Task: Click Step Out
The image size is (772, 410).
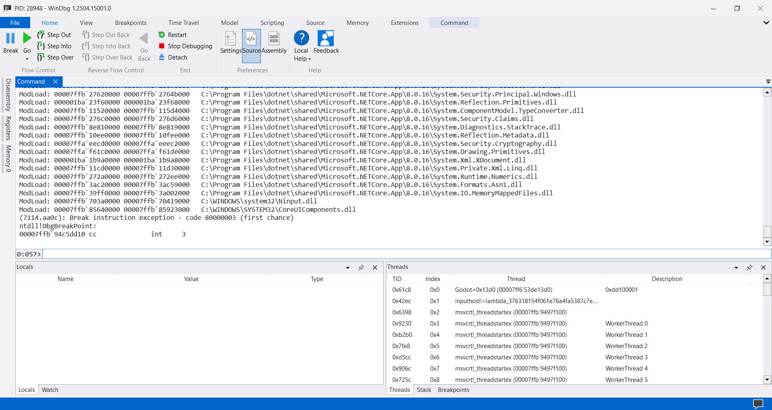Action: tap(54, 35)
